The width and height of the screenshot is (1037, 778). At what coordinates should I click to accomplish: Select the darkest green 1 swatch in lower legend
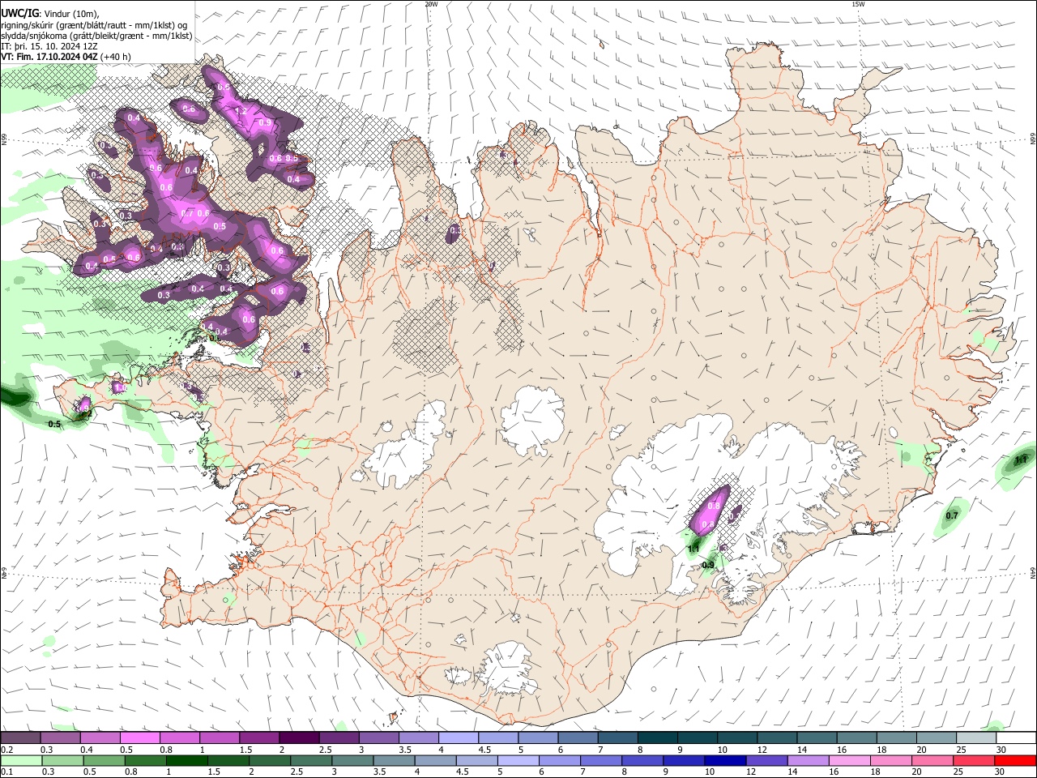(186, 760)
